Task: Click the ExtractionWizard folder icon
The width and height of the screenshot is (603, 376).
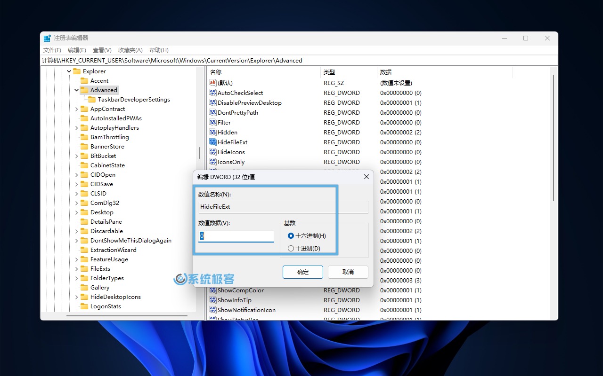Action: [84, 250]
